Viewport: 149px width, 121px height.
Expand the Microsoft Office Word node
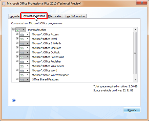[x=17, y=70]
